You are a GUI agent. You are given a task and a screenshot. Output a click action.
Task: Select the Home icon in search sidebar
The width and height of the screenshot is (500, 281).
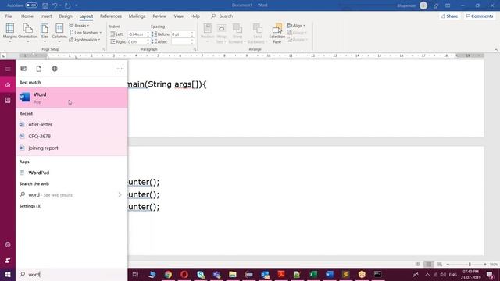point(8,85)
